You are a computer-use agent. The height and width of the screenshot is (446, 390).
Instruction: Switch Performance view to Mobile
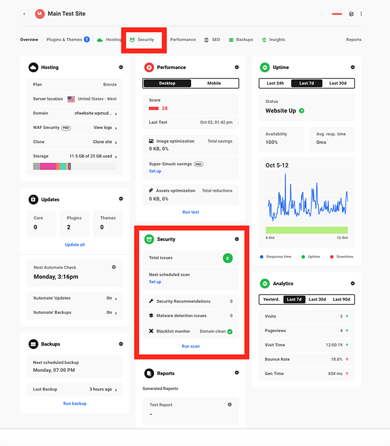214,83
